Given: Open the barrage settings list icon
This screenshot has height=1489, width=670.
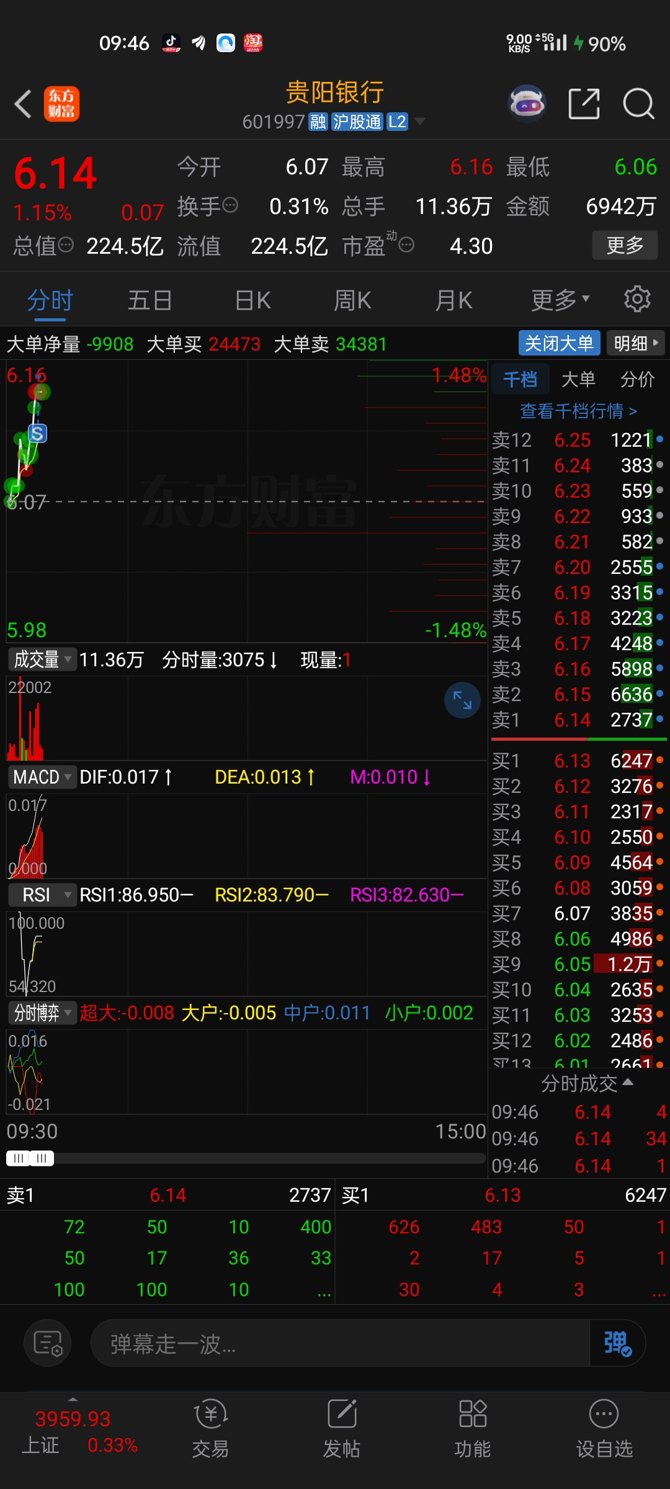Looking at the screenshot, I should (48, 1344).
